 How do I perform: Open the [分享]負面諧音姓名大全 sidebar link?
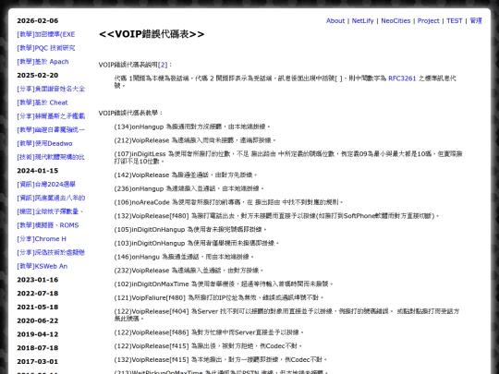click(x=51, y=89)
